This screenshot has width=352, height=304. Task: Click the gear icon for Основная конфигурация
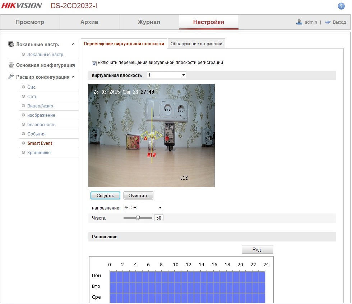(11, 65)
